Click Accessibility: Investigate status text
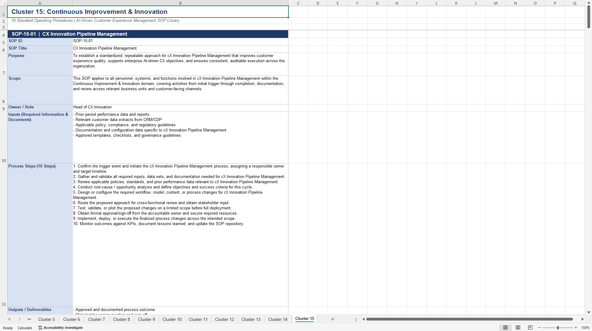The height and width of the screenshot is (331, 592). coord(63,328)
